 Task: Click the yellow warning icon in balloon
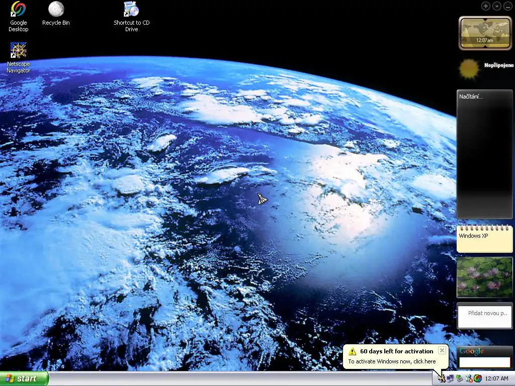pyautogui.click(x=352, y=351)
